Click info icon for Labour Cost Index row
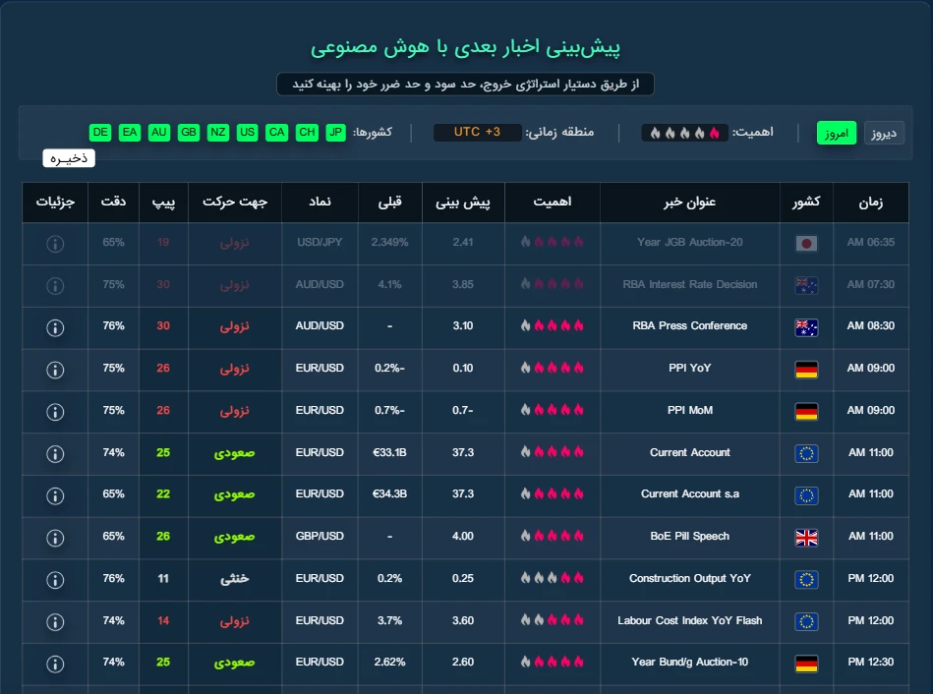Viewport: 933px width, 694px height. point(55,621)
